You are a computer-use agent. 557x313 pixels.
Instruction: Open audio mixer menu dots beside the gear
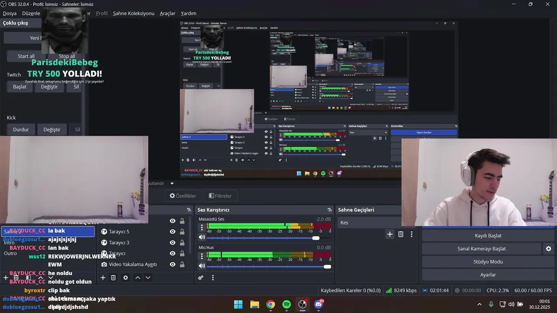[x=213, y=277]
